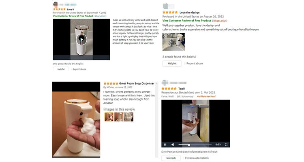Select second image thumbnail in review
Screen dimensions: 304x162
click(x=119, y=117)
